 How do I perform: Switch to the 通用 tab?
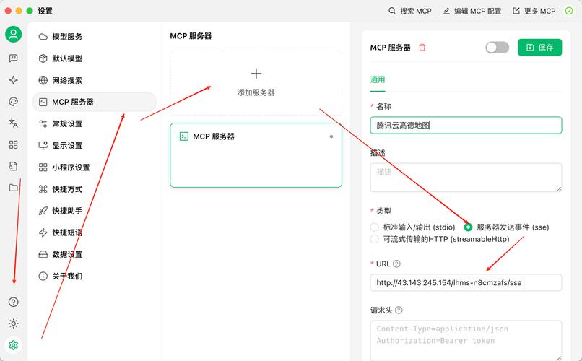[x=378, y=79]
